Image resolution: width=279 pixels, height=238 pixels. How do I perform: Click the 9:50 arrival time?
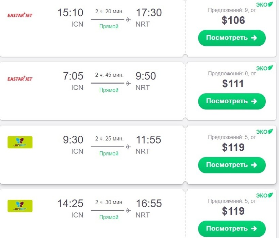pos(146,76)
